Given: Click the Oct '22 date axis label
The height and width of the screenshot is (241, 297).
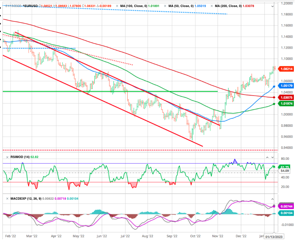Looking at the screenshot, I should click(x=195, y=236).
